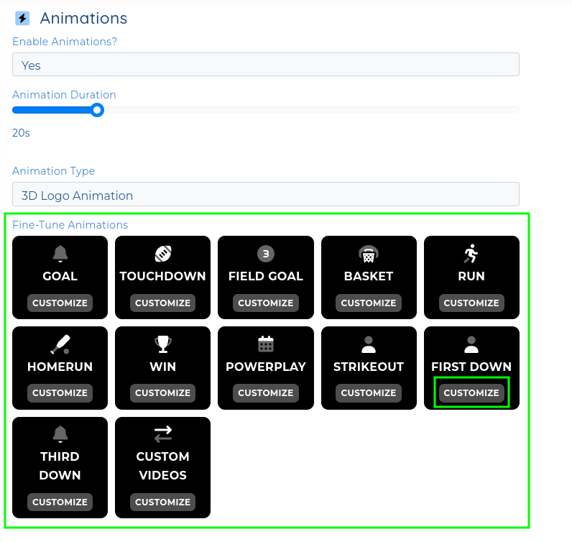
Task: Click the person icon above STRIKEOUT
Action: coord(368,344)
